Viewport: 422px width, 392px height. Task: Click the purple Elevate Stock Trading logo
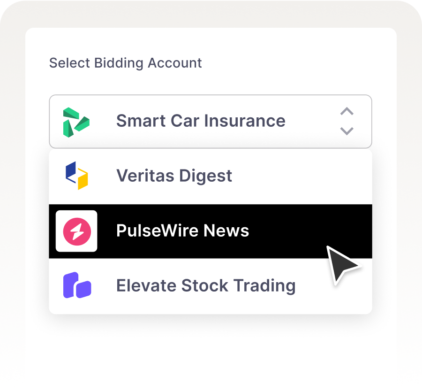pos(77,285)
